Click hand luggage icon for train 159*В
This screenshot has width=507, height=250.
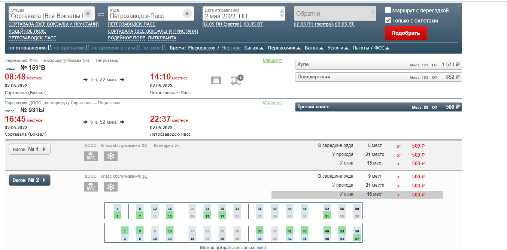pos(216,80)
